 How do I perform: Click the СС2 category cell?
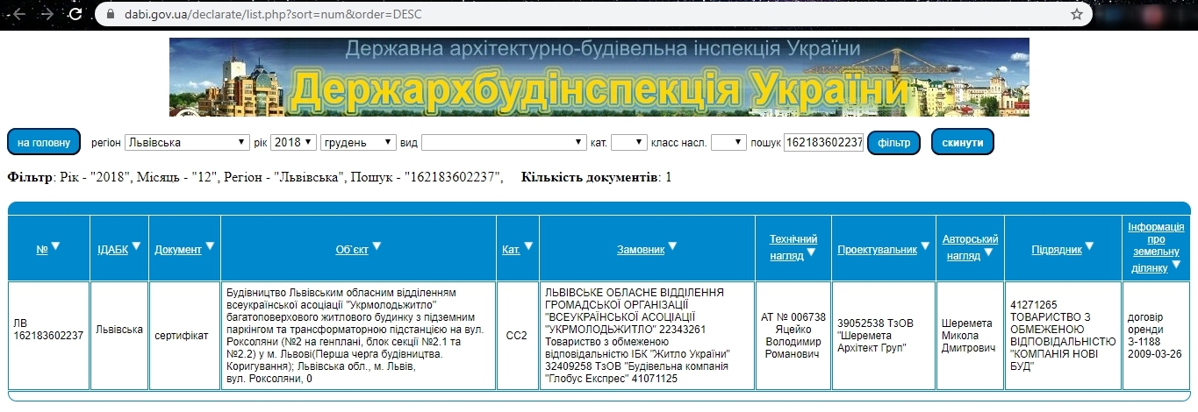click(516, 335)
